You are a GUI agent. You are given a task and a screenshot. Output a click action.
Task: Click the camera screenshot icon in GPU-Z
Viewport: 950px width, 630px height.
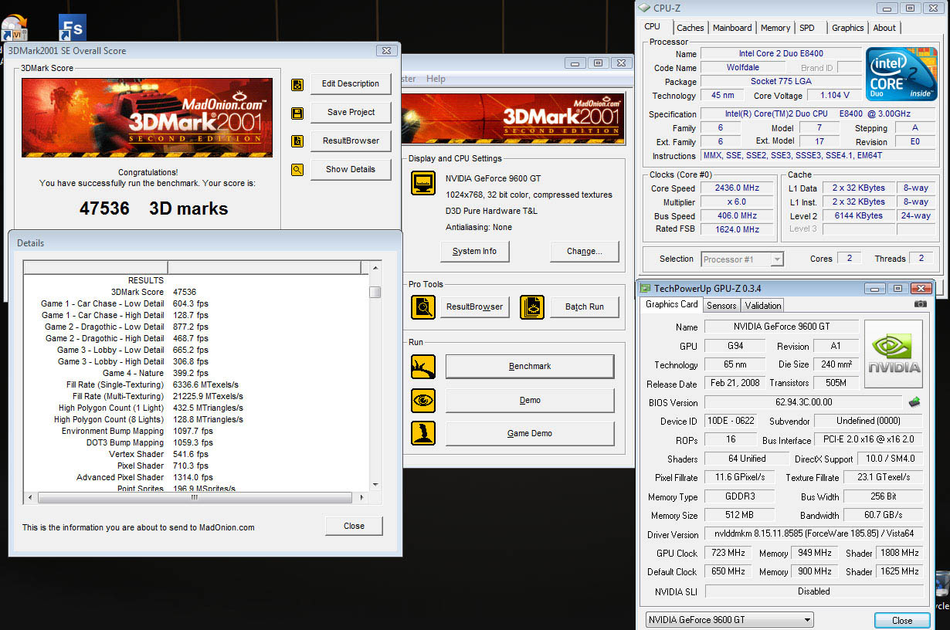coord(920,304)
